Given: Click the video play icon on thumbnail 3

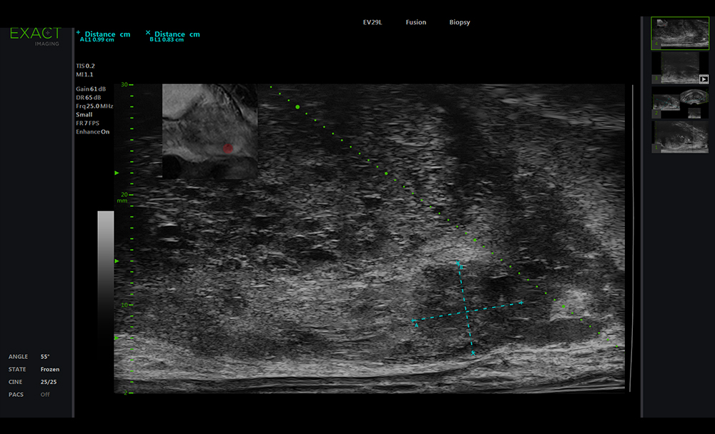Looking at the screenshot, I should [704, 79].
